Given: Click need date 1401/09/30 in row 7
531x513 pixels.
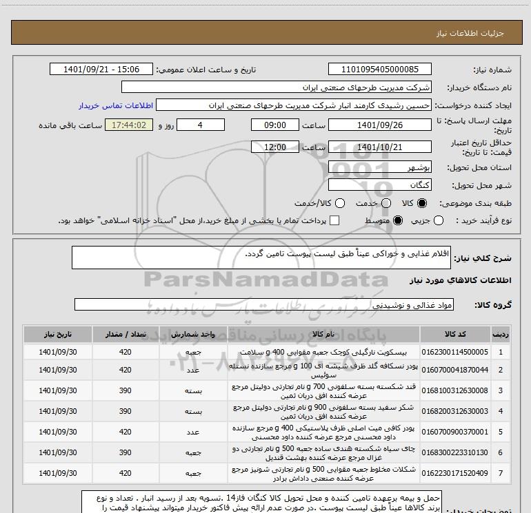Looking at the screenshot, I should click(x=58, y=473).
